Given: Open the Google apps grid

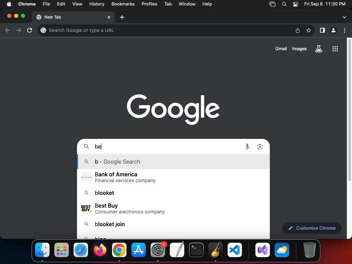Looking at the screenshot, I should coord(335,49).
